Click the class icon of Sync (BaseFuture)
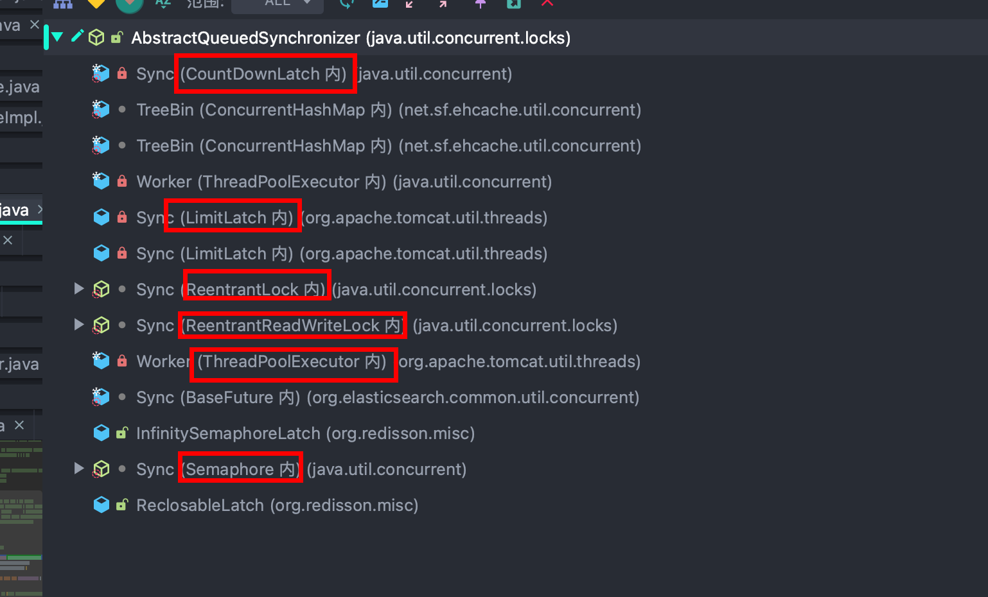This screenshot has height=597, width=988. point(101,397)
